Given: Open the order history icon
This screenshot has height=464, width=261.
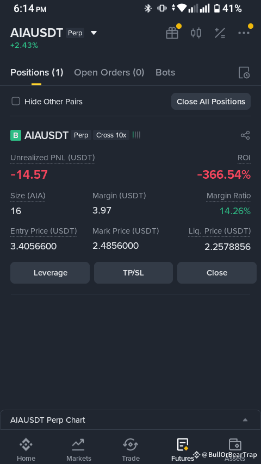Looking at the screenshot, I should click(x=244, y=72).
